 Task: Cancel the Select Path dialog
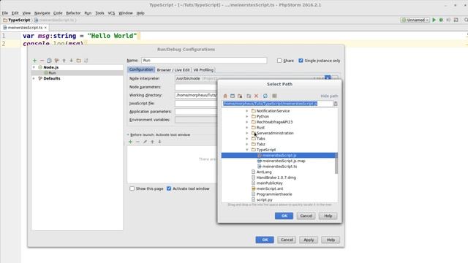pos(306,216)
